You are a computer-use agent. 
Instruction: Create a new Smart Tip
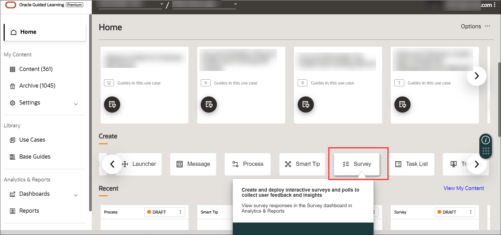302,164
